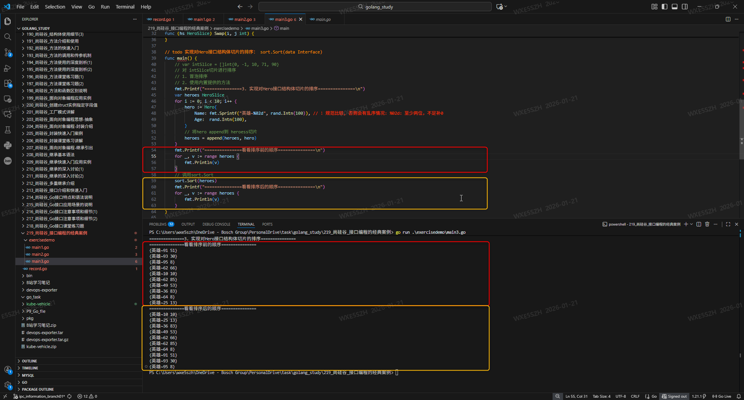Open the Testing beaker view

click(7, 130)
